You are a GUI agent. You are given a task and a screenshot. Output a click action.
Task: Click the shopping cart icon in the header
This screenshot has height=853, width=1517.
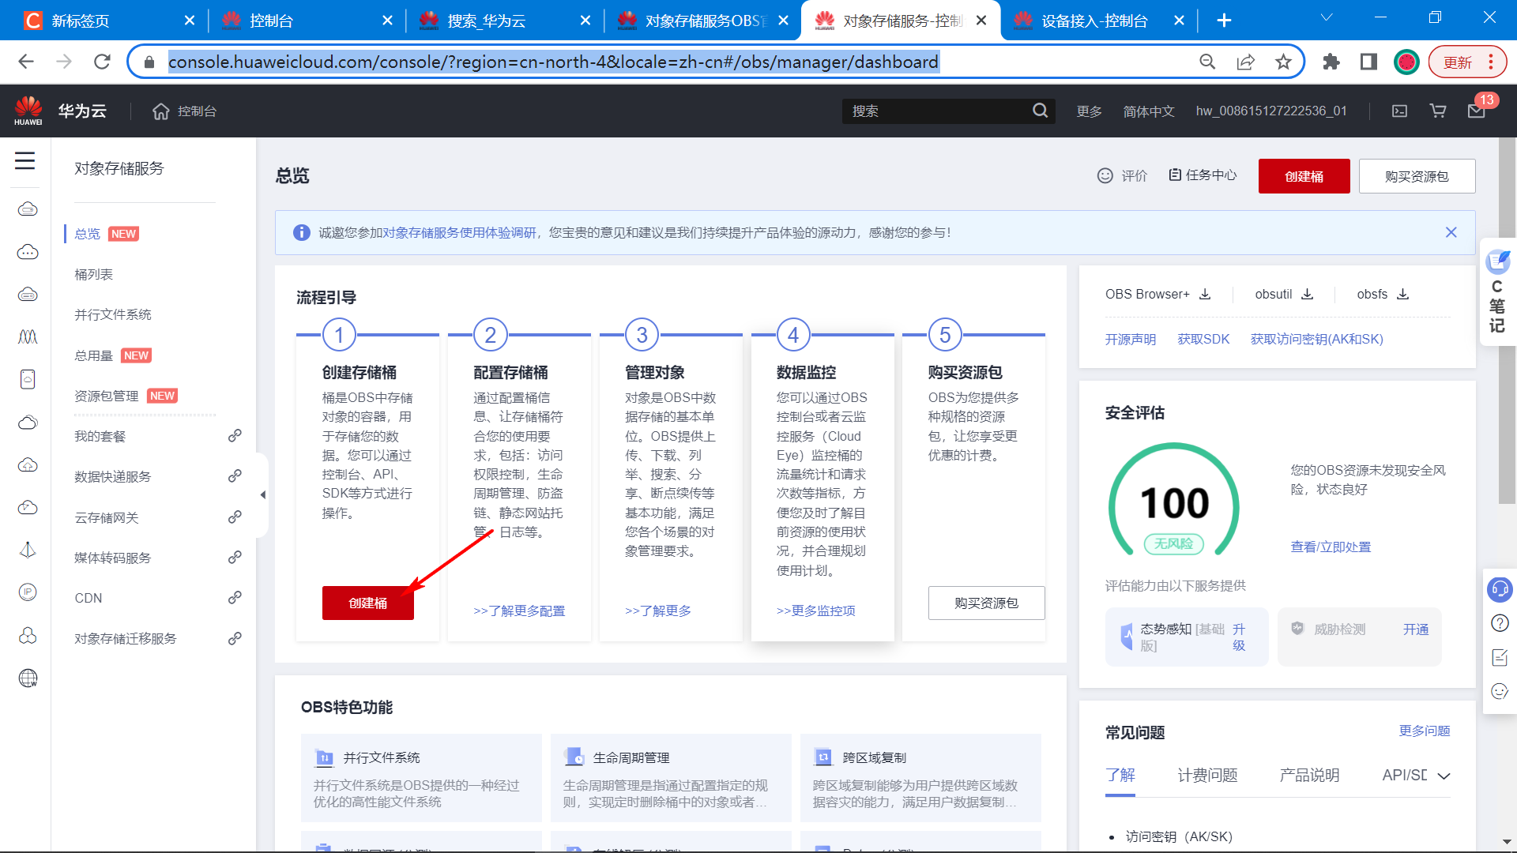[1438, 111]
